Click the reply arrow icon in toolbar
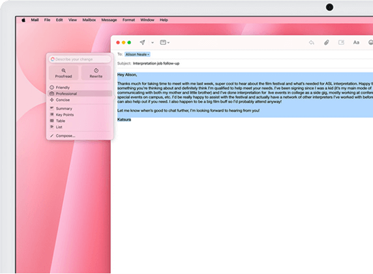Viewport: 373px width, 274px height. tap(312, 42)
